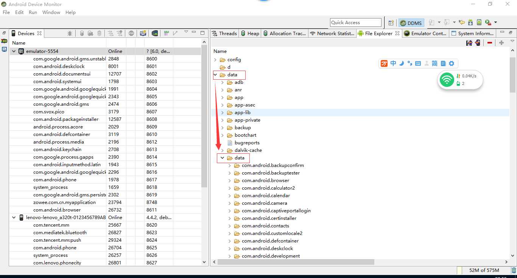This screenshot has height=278, width=517.
Task: Switch to the Emulator Control tab
Action: [425, 33]
